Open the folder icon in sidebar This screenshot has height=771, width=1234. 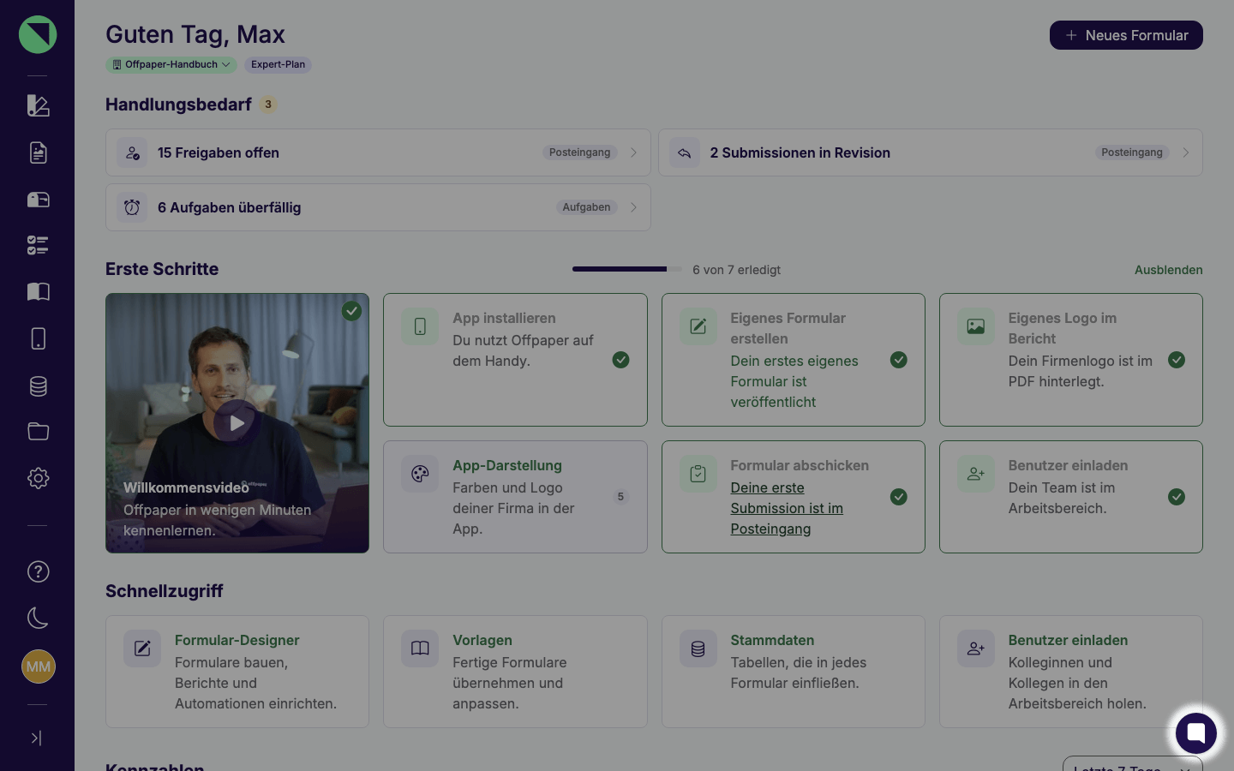point(38,431)
